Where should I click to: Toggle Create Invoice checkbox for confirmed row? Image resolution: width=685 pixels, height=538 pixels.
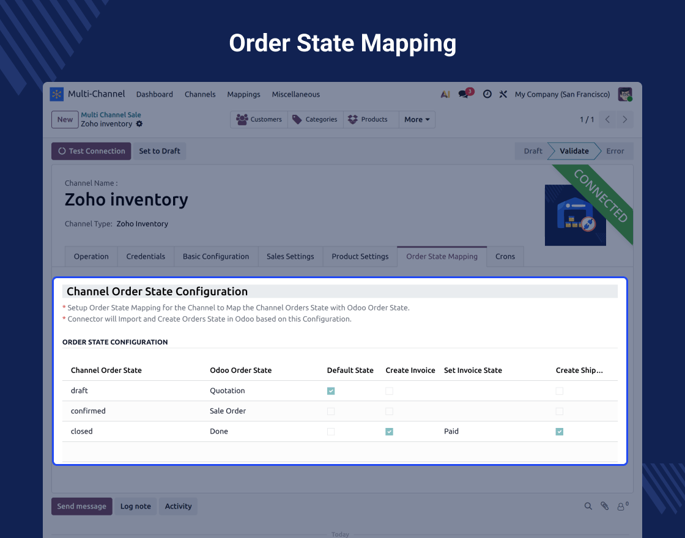pos(389,411)
